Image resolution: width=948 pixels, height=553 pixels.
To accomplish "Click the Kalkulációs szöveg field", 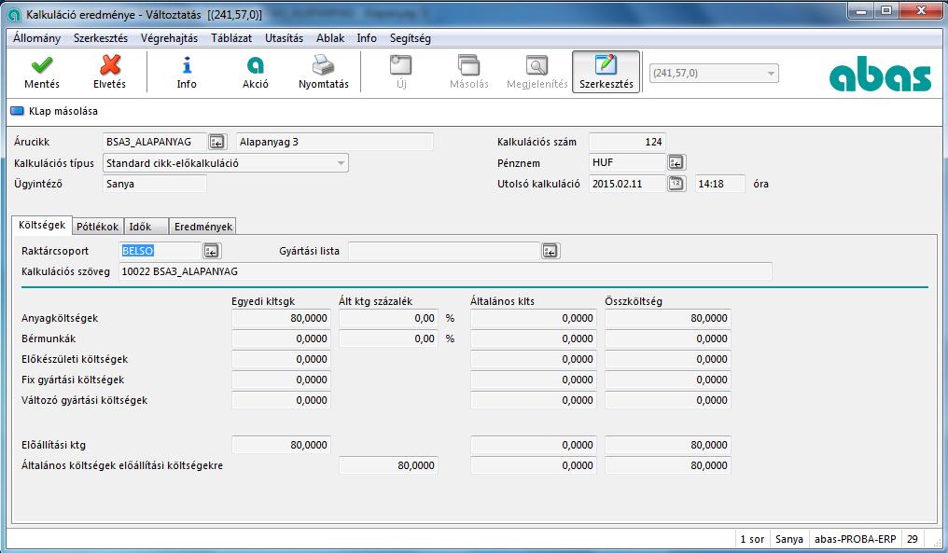I will pos(445,271).
